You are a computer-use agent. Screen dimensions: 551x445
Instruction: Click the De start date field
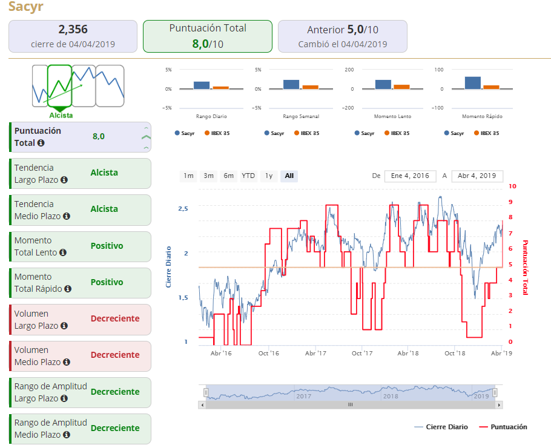[410, 176]
